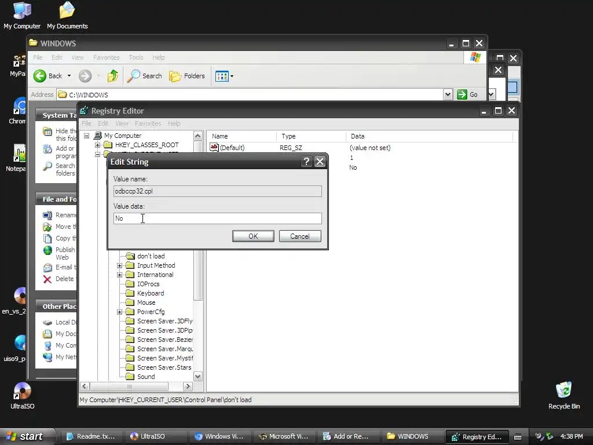593x445 pixels.
Task: Click the registry tree scroll up arrow
Action: pyautogui.click(x=198, y=136)
